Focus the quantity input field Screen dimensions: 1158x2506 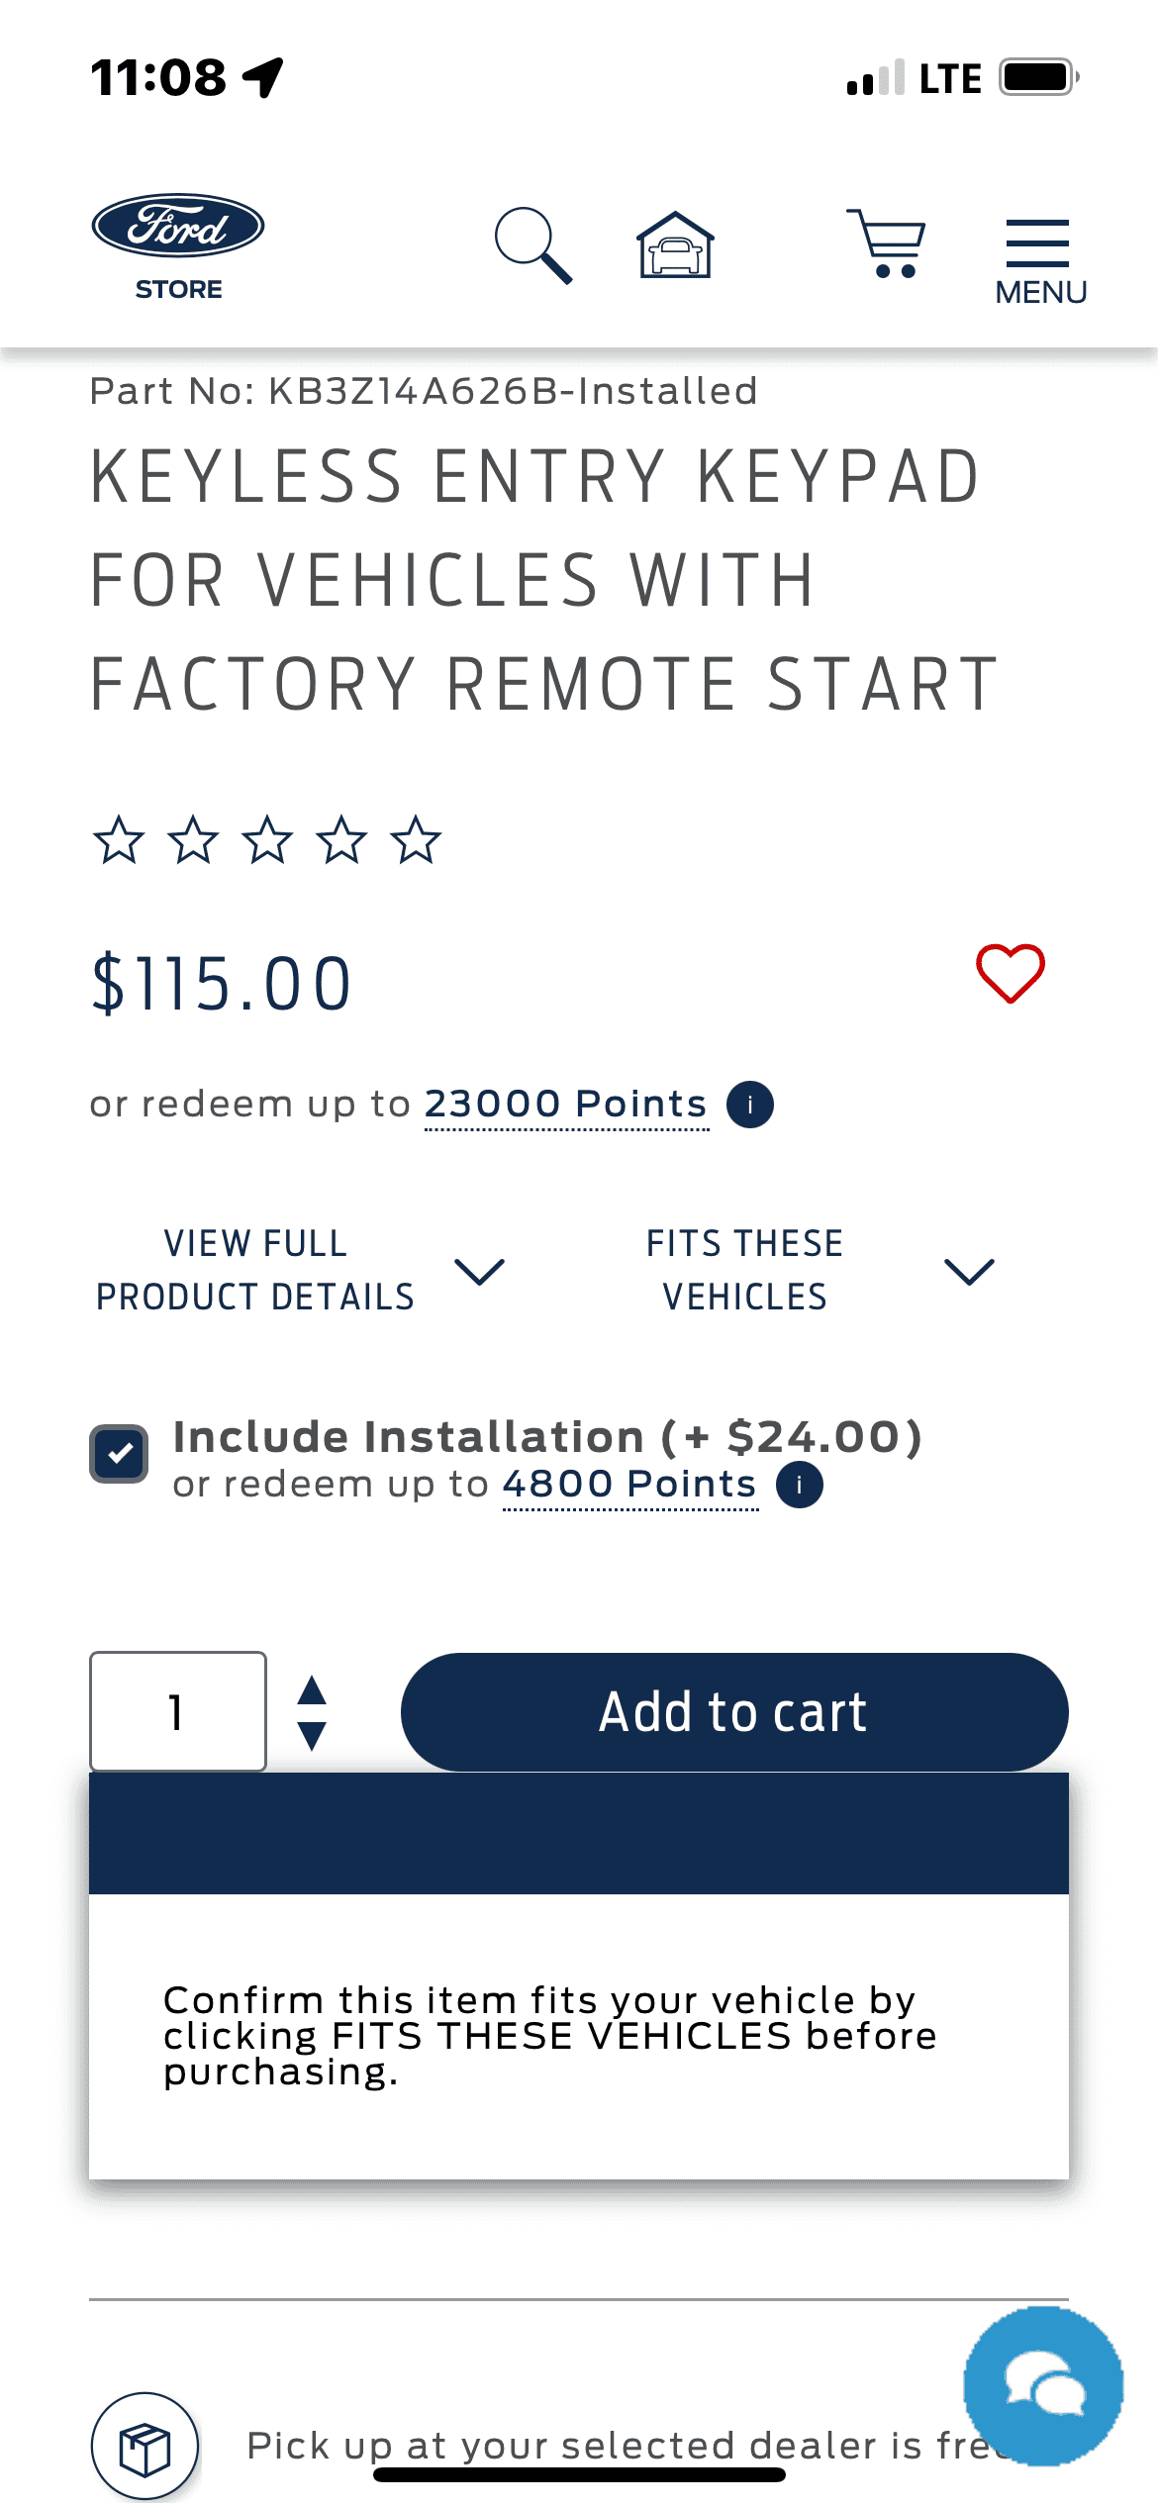coord(178,1711)
